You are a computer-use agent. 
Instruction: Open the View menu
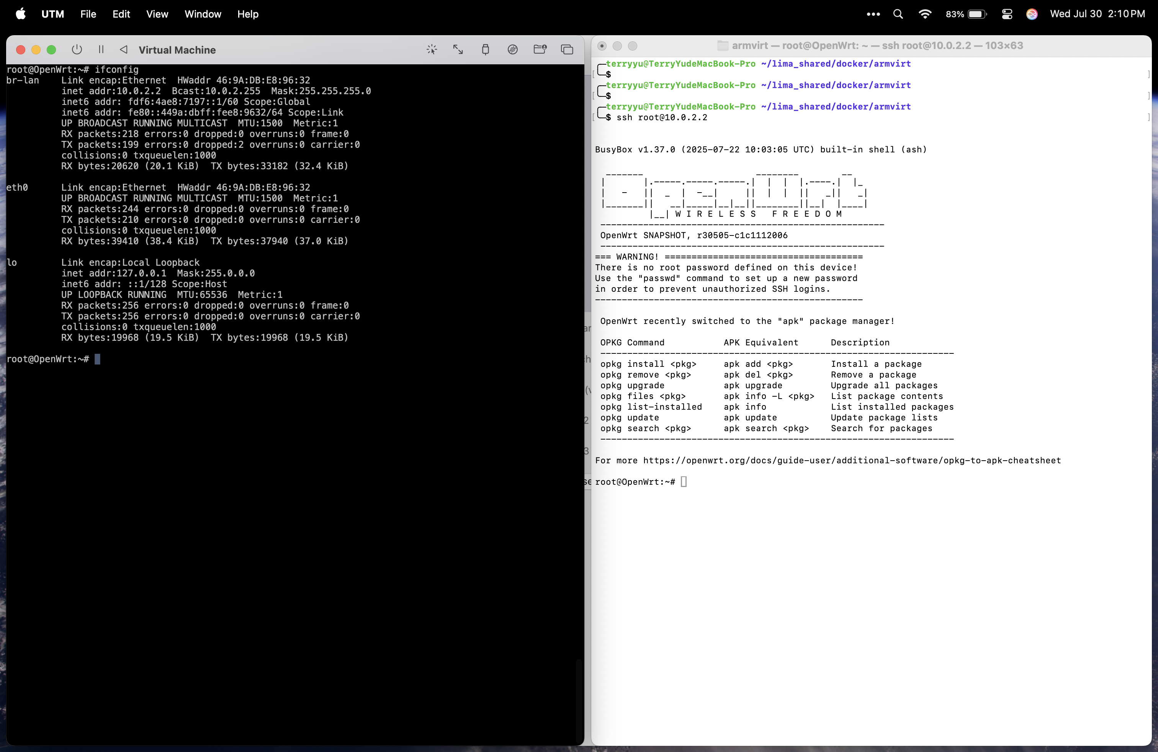pyautogui.click(x=157, y=14)
